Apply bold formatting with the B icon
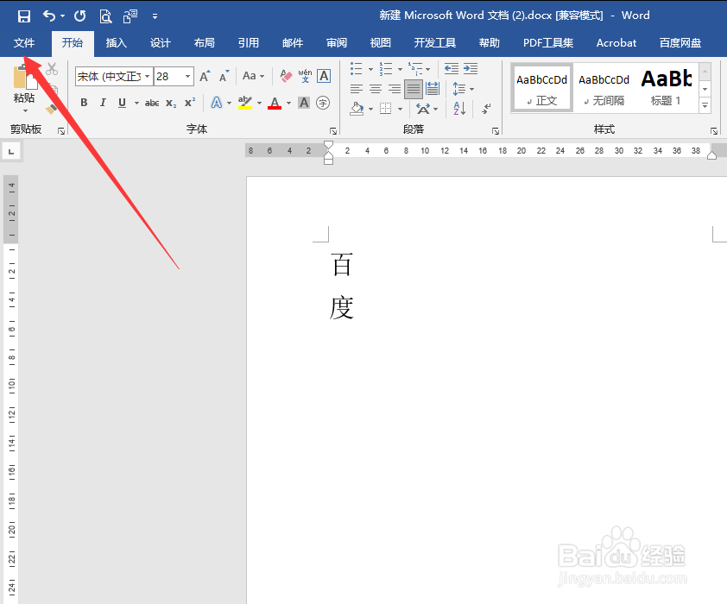Screen dimensions: 727x604 [84, 102]
